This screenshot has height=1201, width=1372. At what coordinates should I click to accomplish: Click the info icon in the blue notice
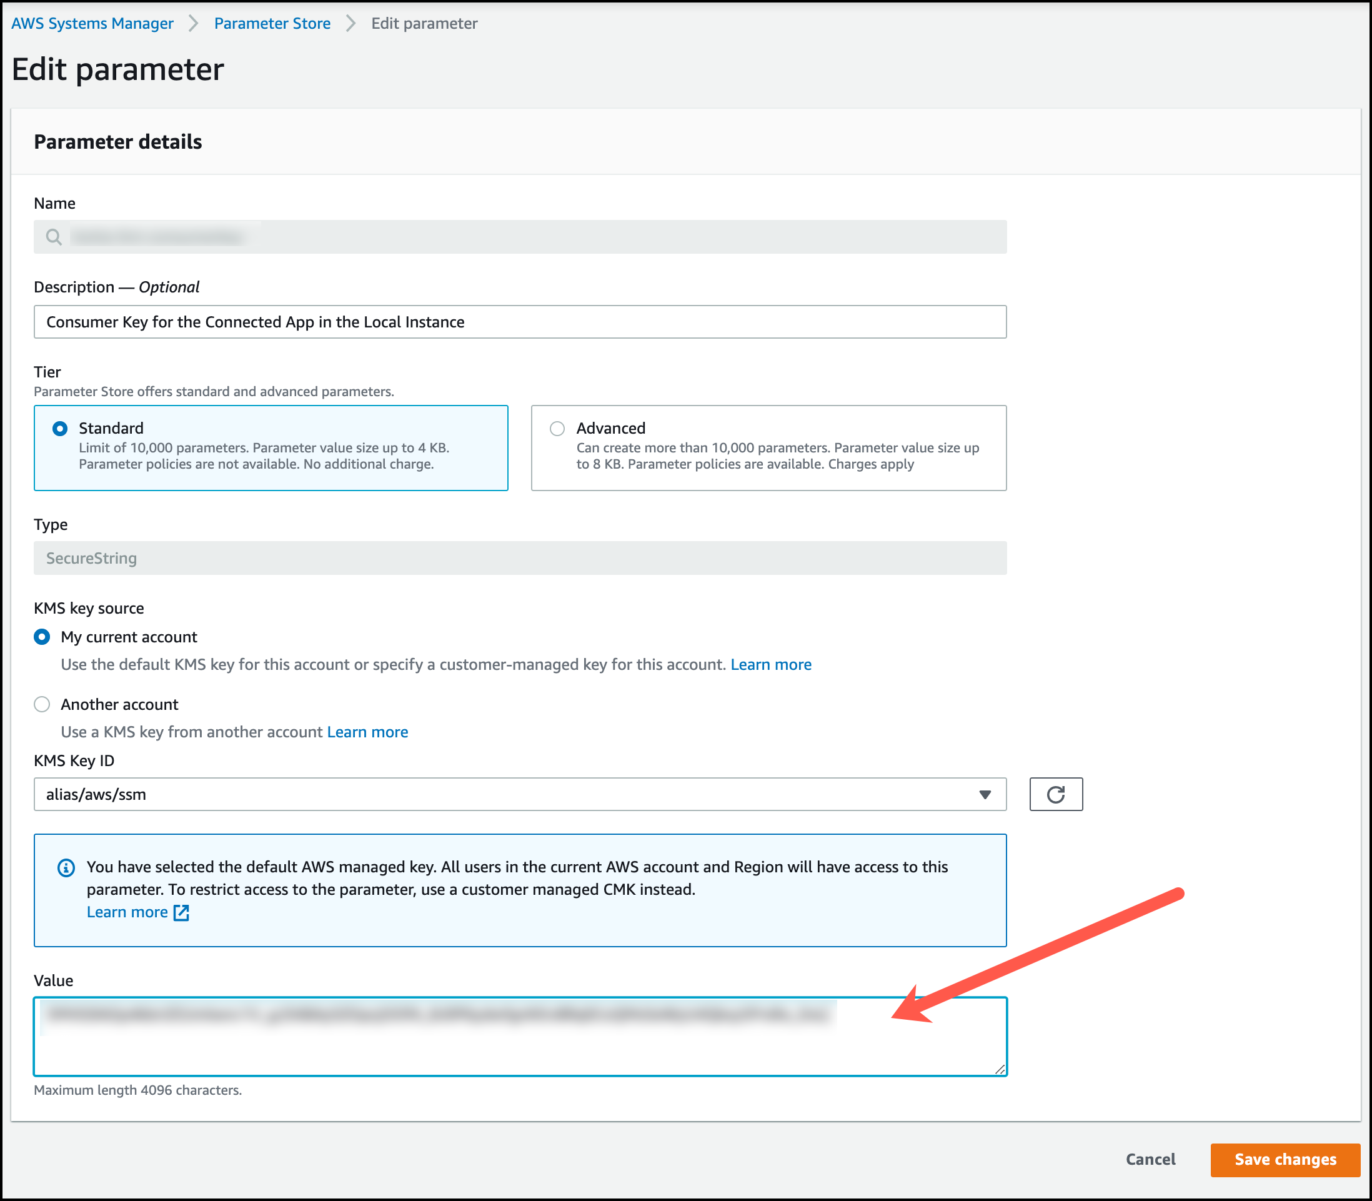[65, 867]
